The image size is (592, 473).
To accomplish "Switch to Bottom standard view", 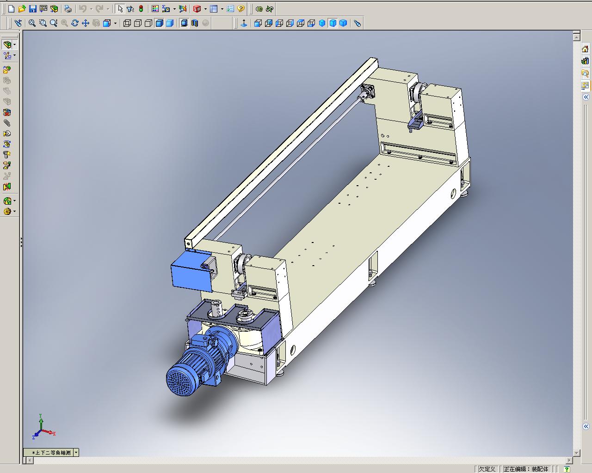I will [311, 23].
